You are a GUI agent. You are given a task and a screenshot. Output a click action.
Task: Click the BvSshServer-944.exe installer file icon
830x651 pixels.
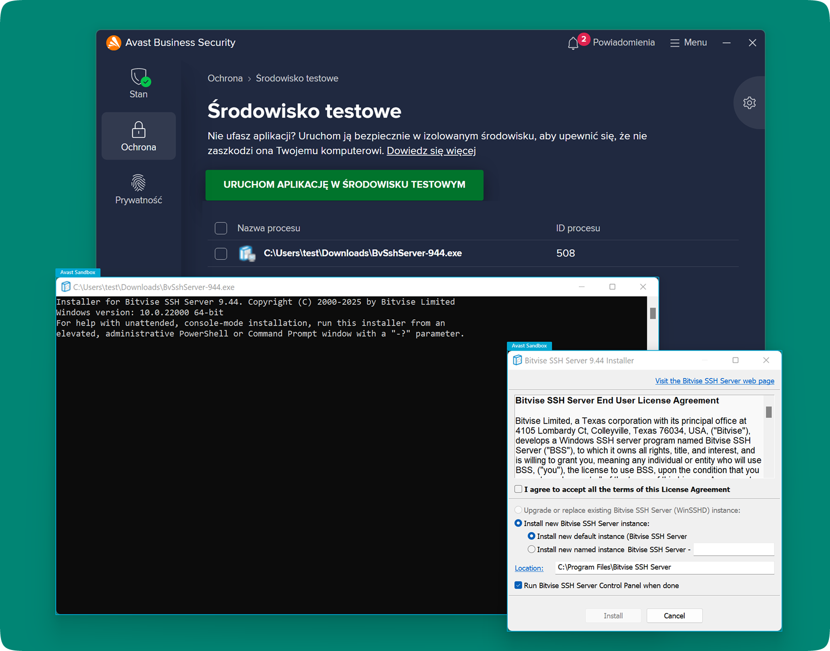coord(247,253)
